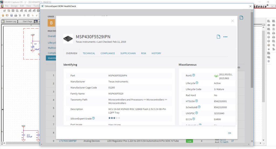Click the RoHS help question-mark icon
The height and width of the screenshot is (149, 276).
[194, 75]
